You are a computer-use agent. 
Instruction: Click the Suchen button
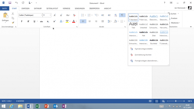[173, 14]
